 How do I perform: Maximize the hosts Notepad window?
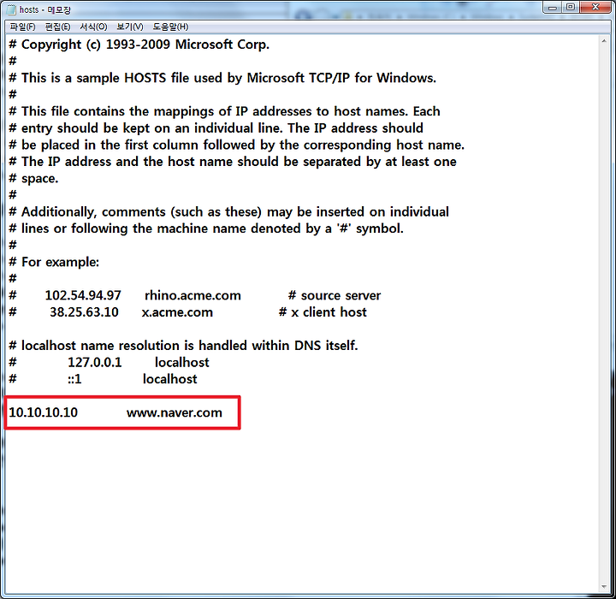click(571, 8)
